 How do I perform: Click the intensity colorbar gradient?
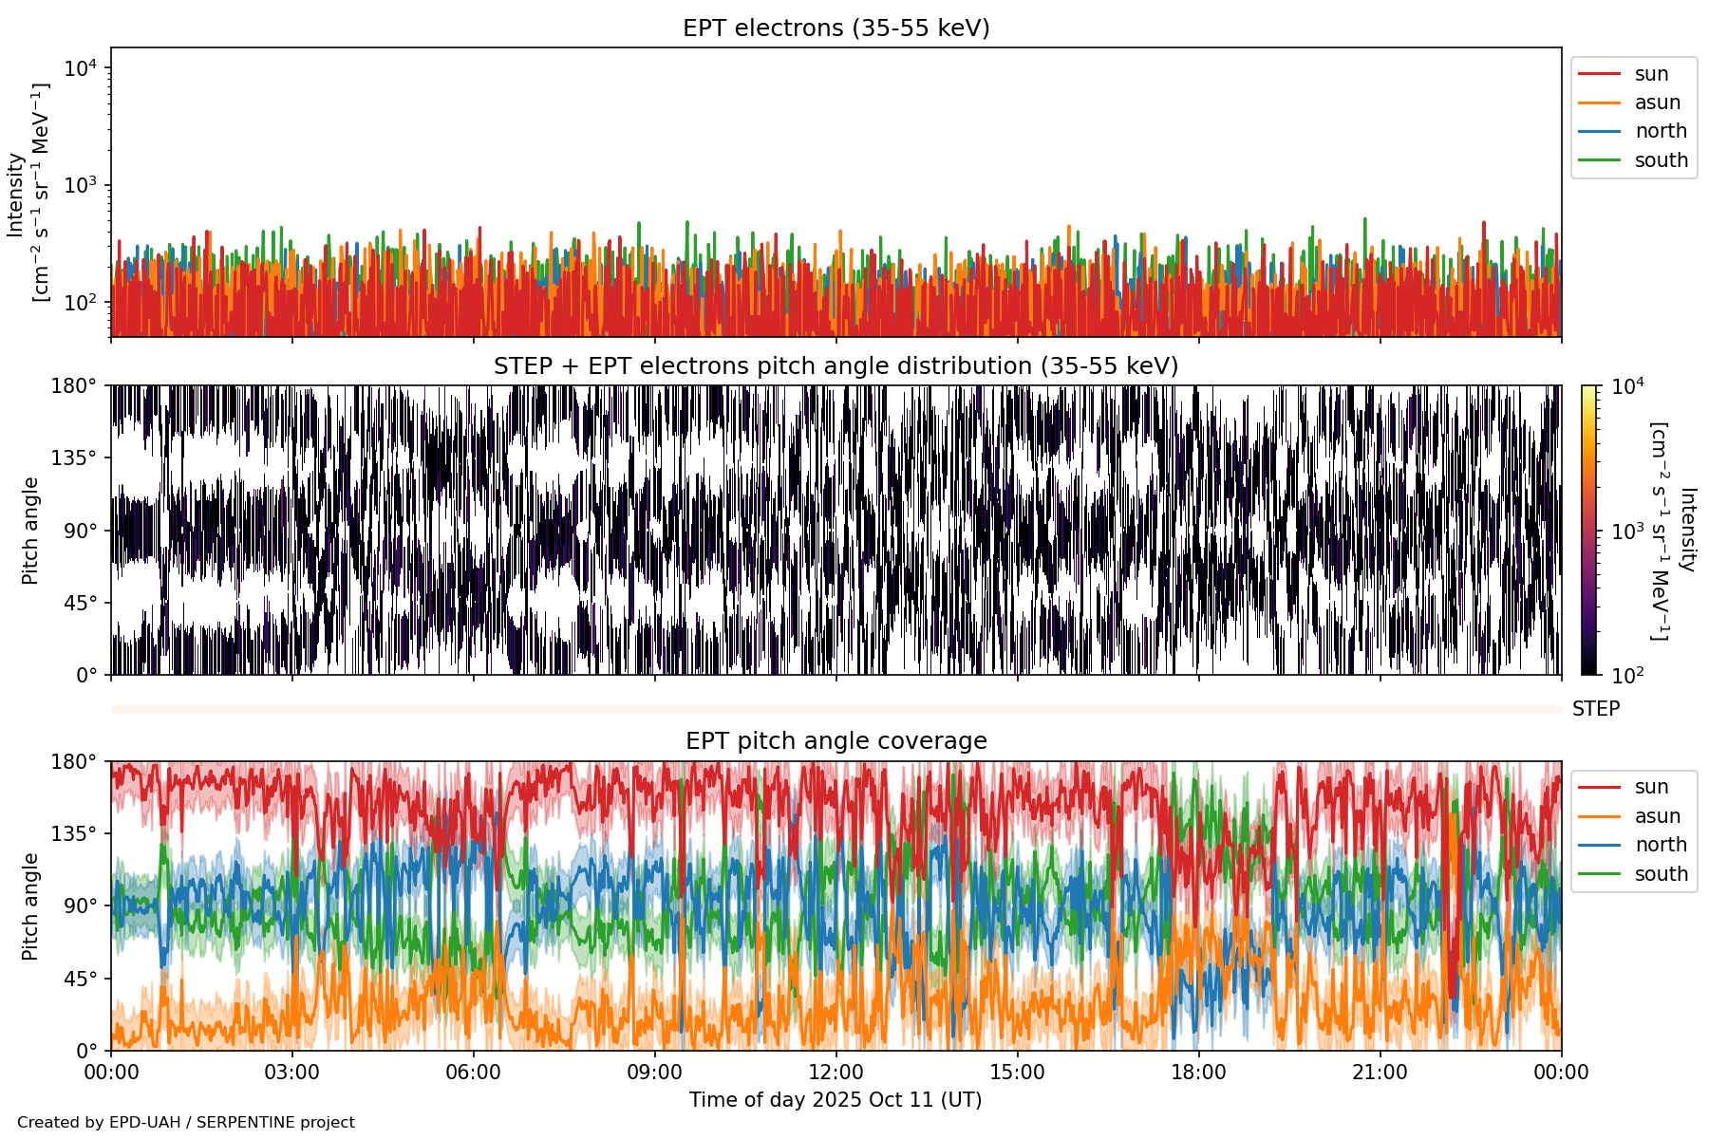1588,530
